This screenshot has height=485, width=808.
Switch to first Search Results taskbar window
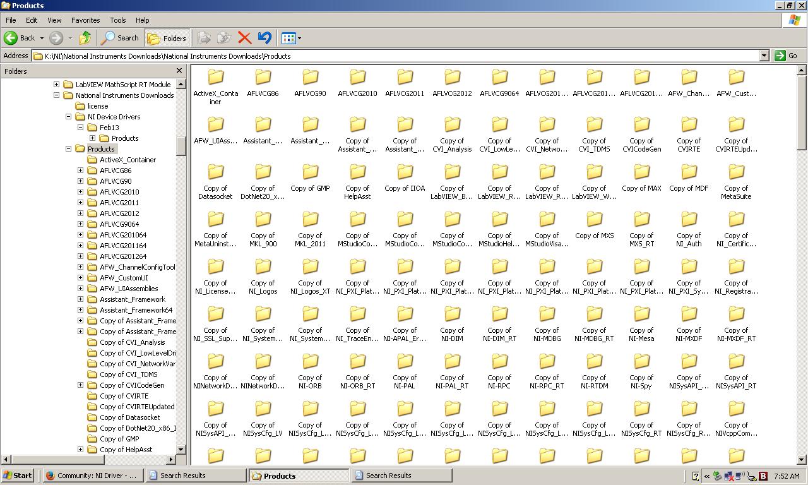click(196, 476)
